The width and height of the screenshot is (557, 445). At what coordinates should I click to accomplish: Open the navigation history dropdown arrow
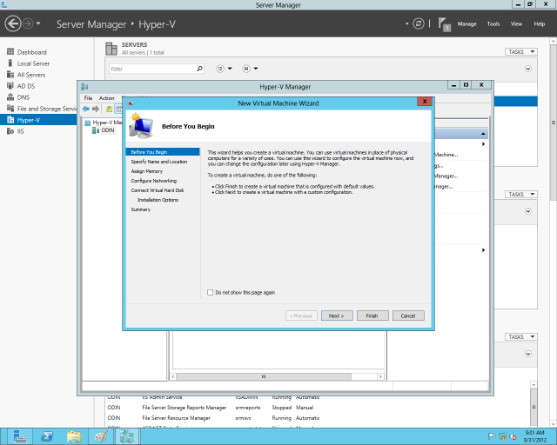pos(38,23)
